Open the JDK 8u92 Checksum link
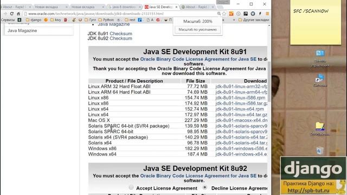The height and width of the screenshot is (195, 347). (121, 38)
